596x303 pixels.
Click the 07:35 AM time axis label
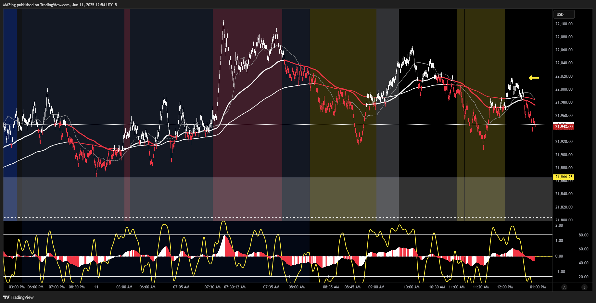(x=271, y=287)
